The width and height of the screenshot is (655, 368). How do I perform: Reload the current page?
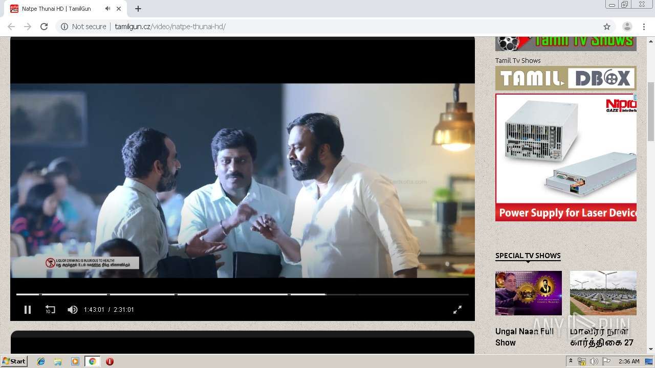pyautogui.click(x=44, y=27)
